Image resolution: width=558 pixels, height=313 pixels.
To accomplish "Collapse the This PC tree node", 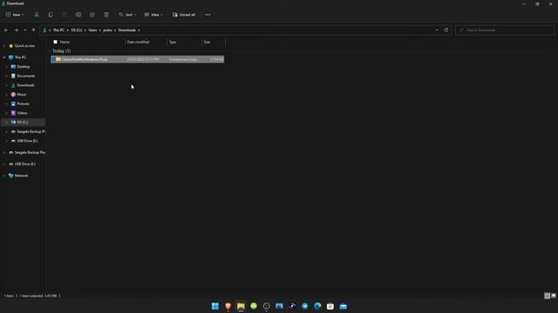I will click(4, 57).
